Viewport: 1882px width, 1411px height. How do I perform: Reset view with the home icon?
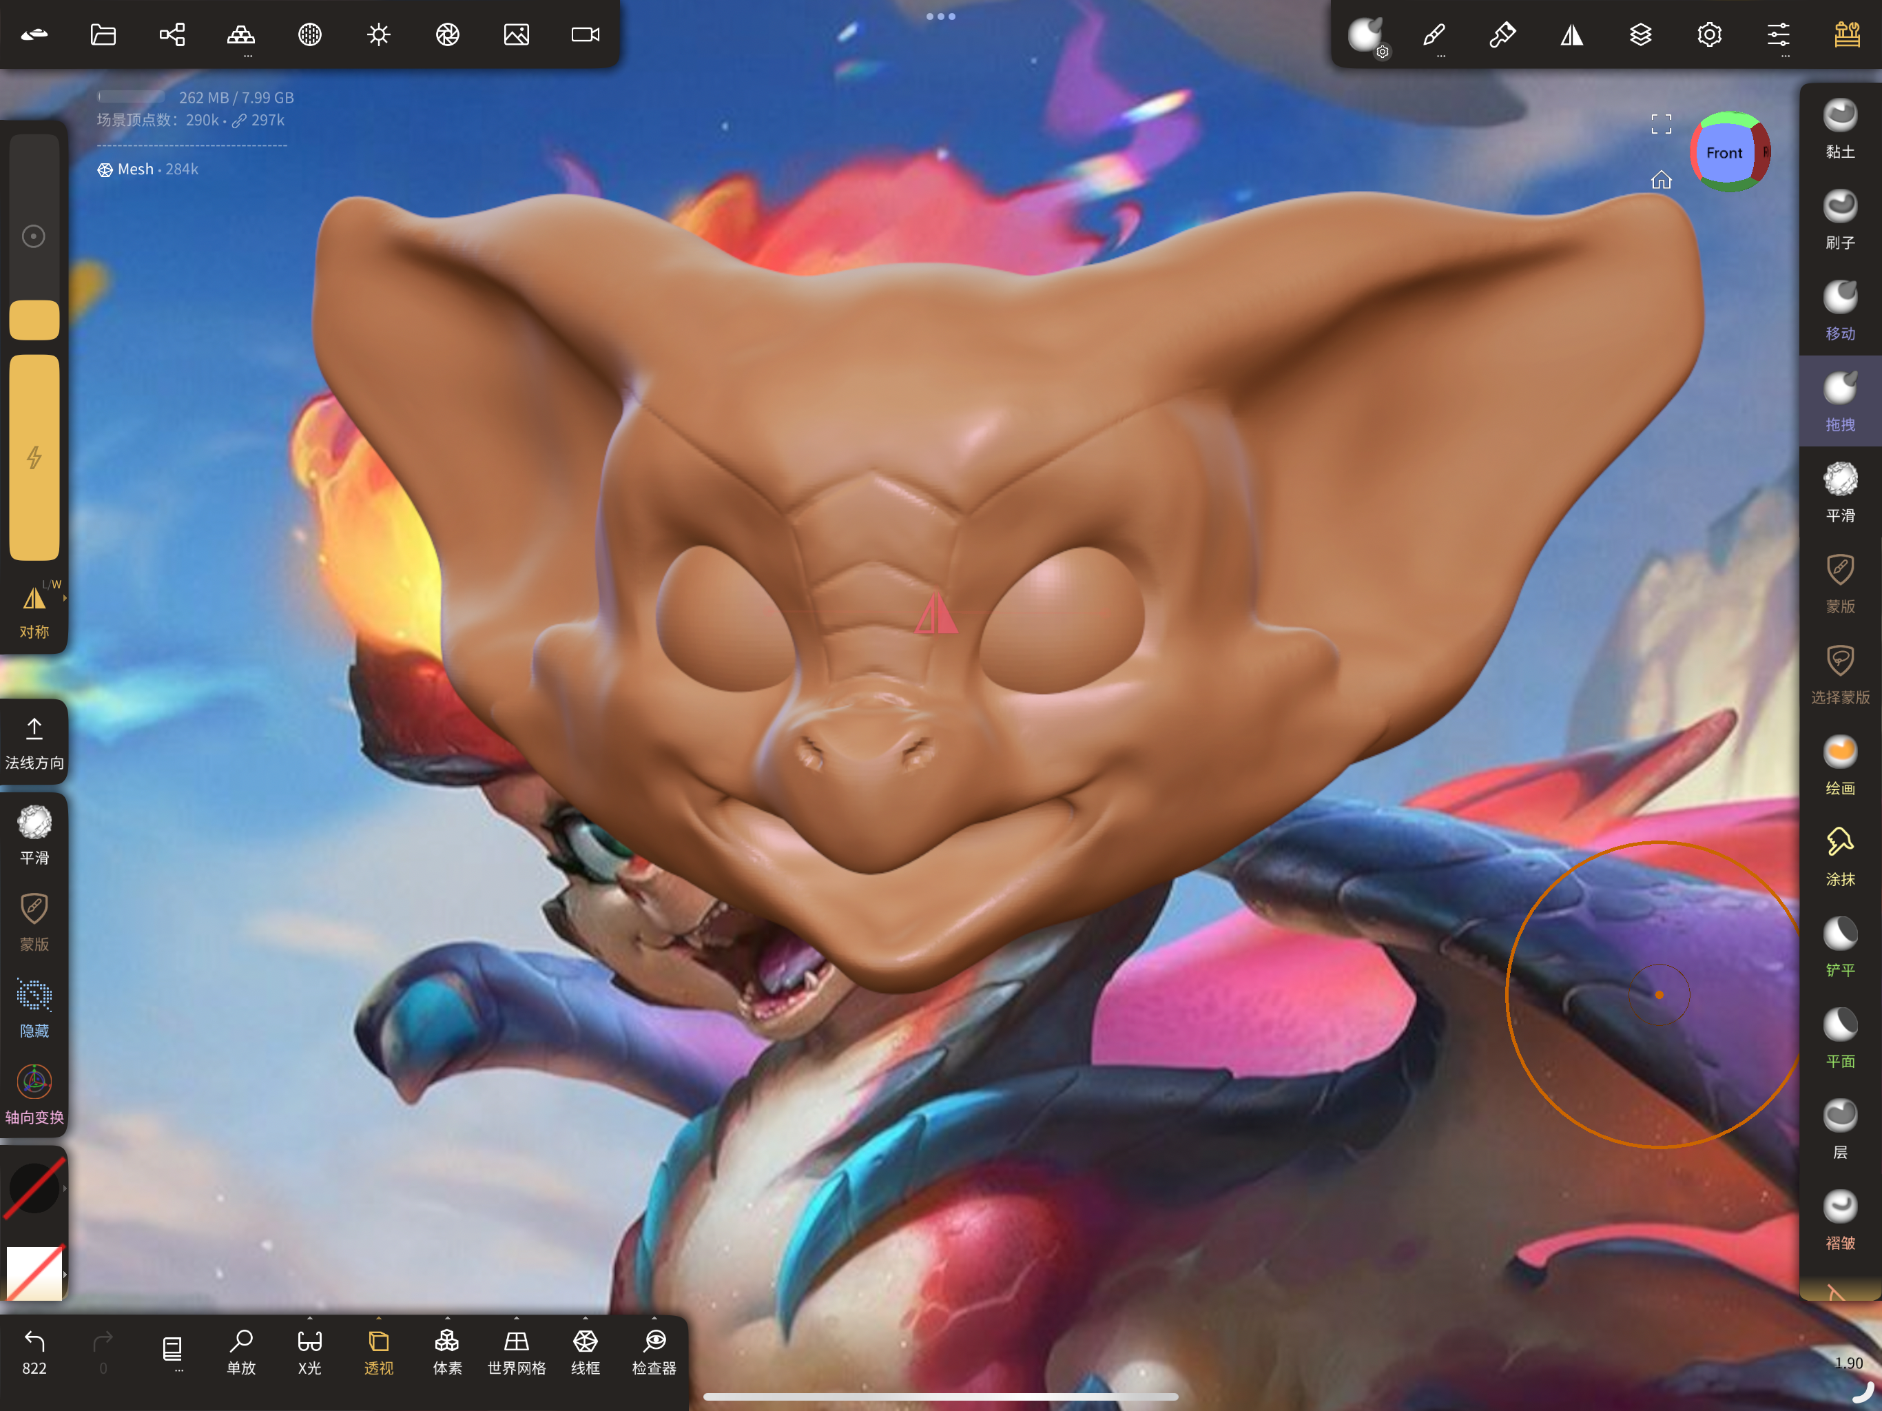[1661, 180]
